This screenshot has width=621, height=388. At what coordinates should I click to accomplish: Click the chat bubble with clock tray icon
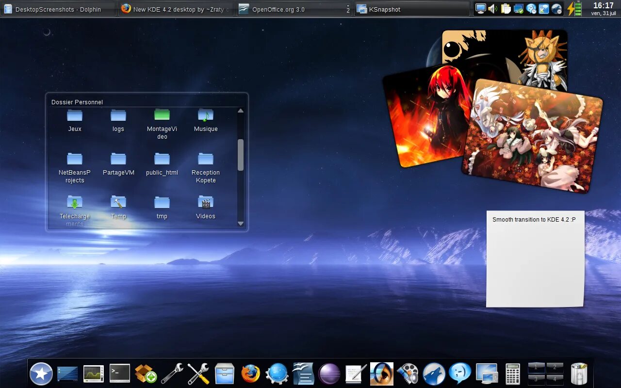[x=531, y=8]
